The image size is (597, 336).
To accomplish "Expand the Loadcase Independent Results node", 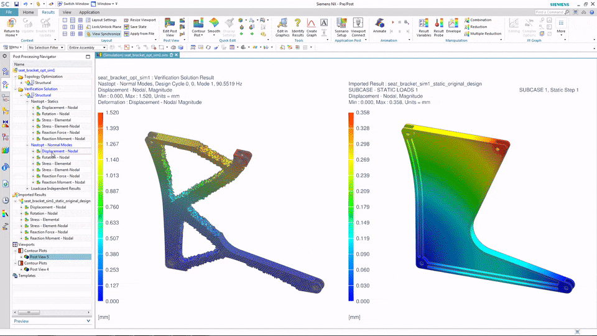I will tap(27, 189).
